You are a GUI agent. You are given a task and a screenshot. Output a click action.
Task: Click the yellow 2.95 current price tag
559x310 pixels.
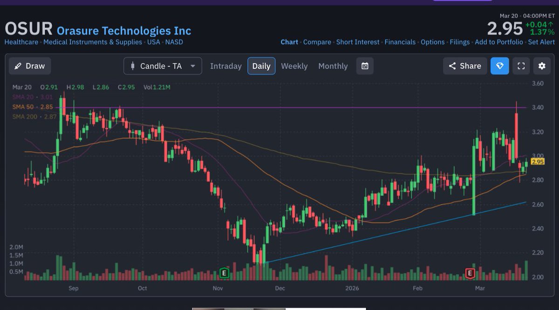tap(538, 162)
